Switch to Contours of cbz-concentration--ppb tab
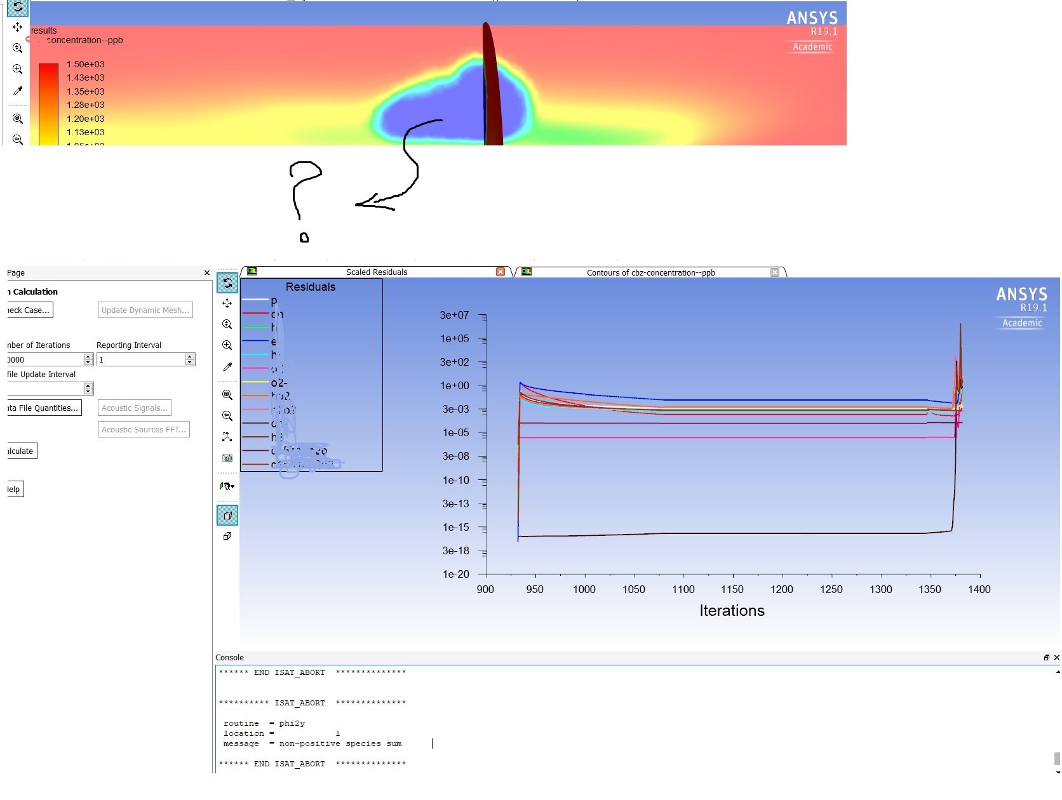Viewport: 1062px width, 800px height. 651,273
